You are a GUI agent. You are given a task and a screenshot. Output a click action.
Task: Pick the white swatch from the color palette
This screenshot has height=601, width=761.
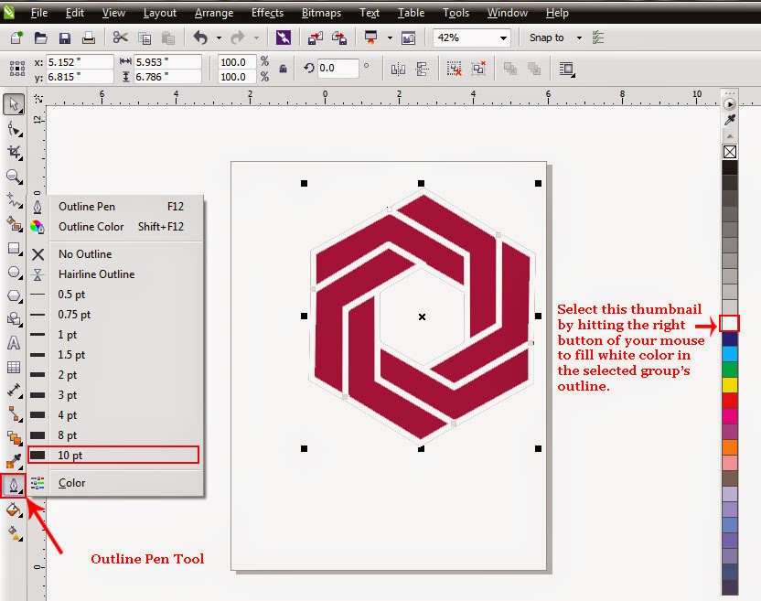[x=731, y=324]
